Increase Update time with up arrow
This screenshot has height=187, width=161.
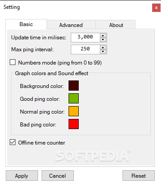coord(103,35)
